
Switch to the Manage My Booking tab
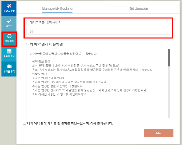(x=57, y=8)
